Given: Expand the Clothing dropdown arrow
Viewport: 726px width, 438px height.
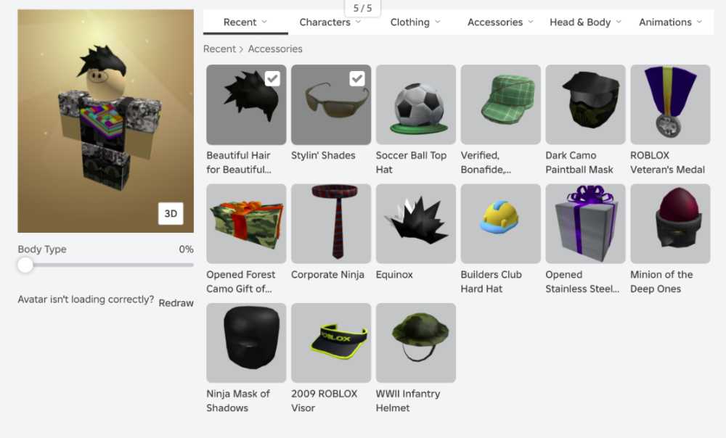Looking at the screenshot, I should 438,22.
